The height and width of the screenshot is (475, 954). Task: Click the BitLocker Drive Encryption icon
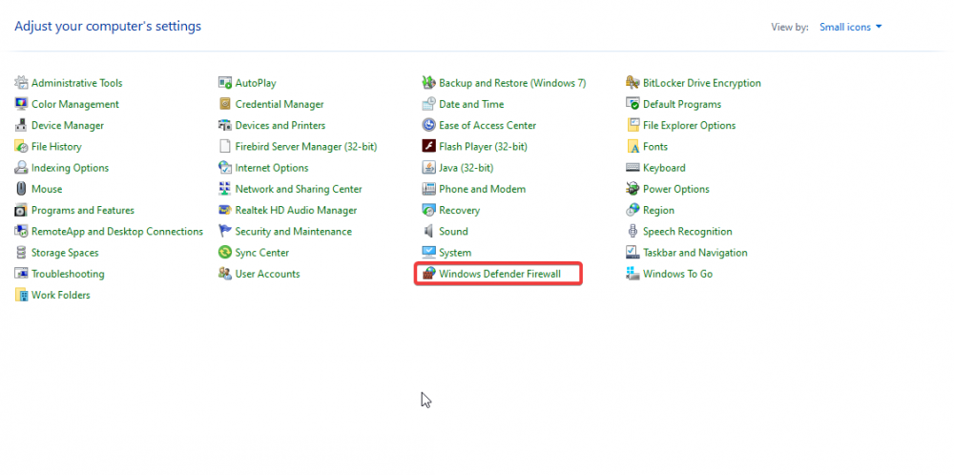tap(633, 83)
